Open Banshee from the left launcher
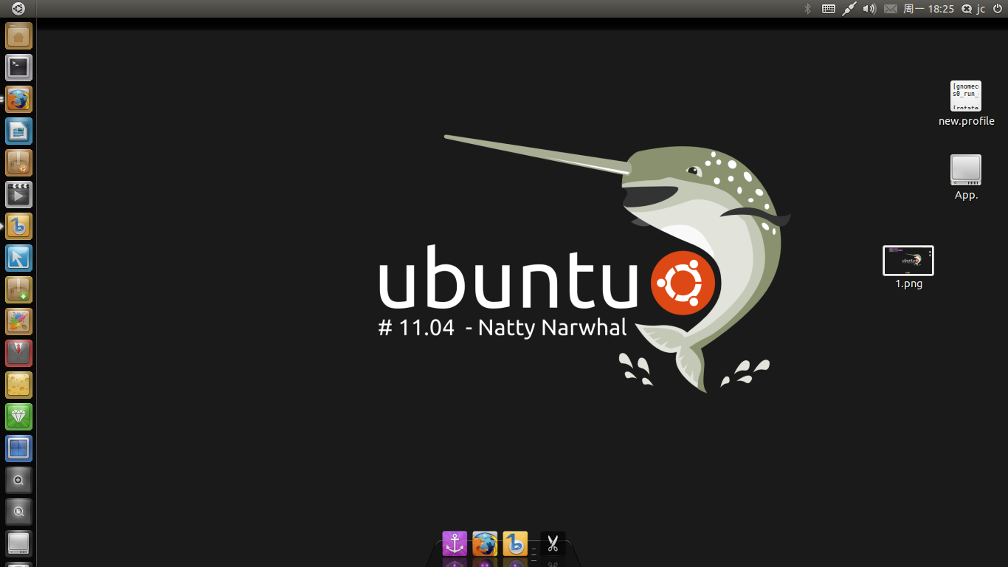This screenshot has width=1008, height=567. tap(18, 226)
